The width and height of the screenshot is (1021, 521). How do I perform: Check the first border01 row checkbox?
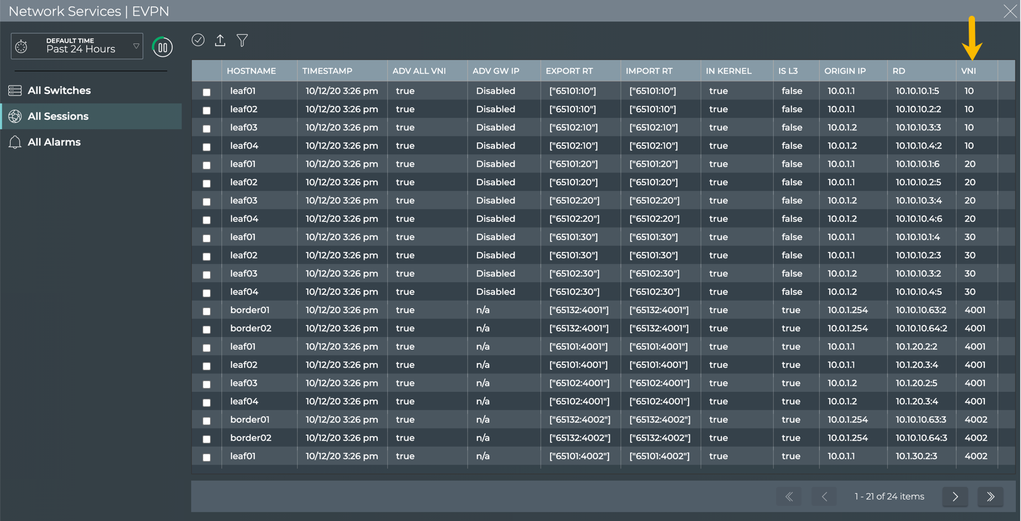pos(207,311)
